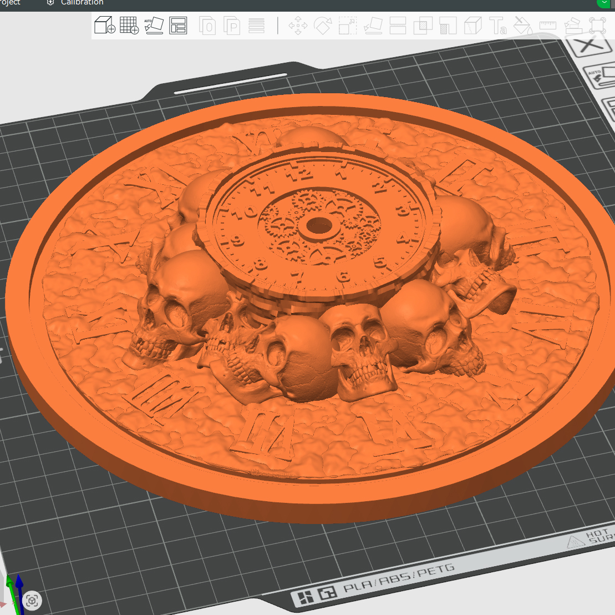Click the Assemble tool icon

(x=573, y=26)
